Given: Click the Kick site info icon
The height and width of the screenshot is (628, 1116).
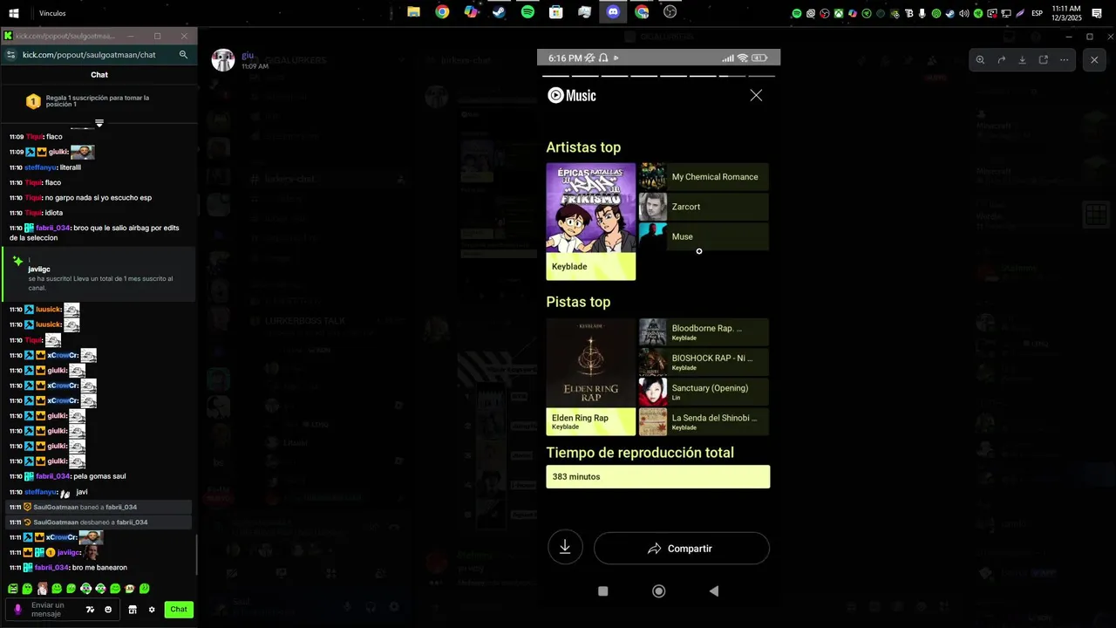Looking at the screenshot, I should point(10,54).
